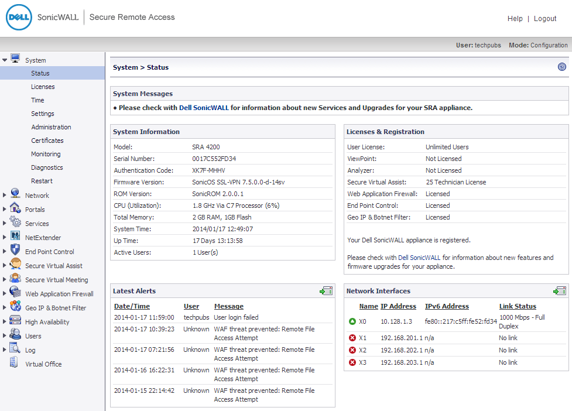This screenshot has height=411, width=572.
Task: Open the Virtual Office tree item
Action: click(43, 364)
